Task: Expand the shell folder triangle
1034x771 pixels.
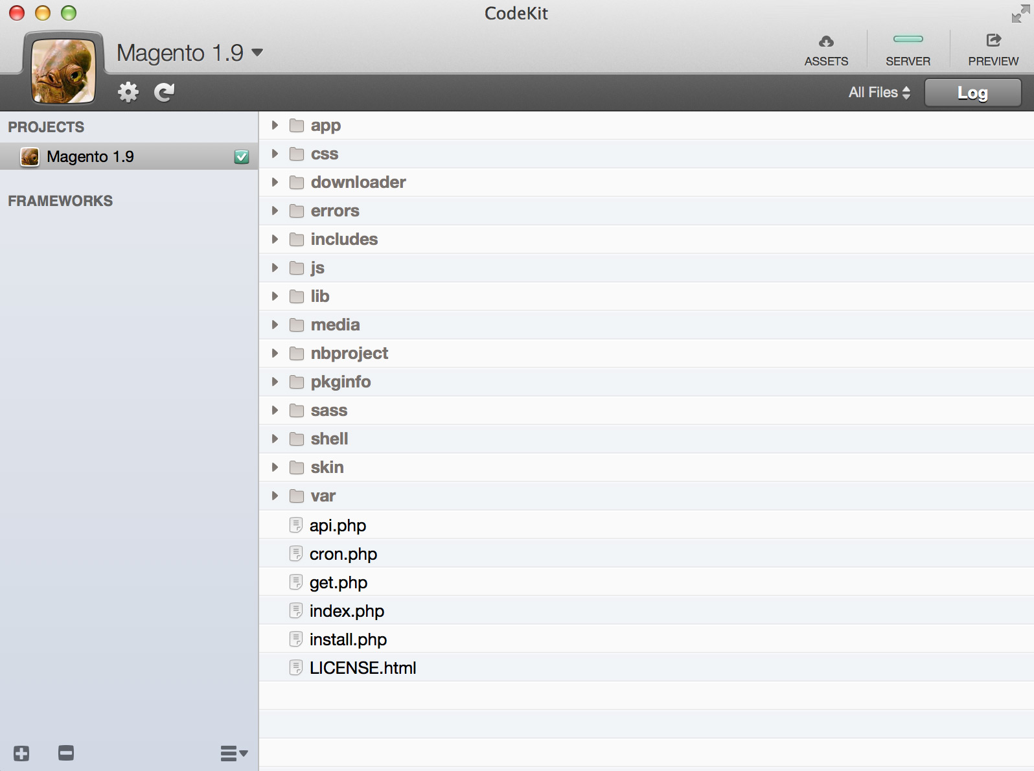Action: [x=275, y=439]
